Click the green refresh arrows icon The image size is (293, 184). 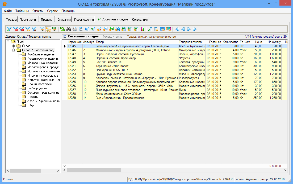click(62, 29)
